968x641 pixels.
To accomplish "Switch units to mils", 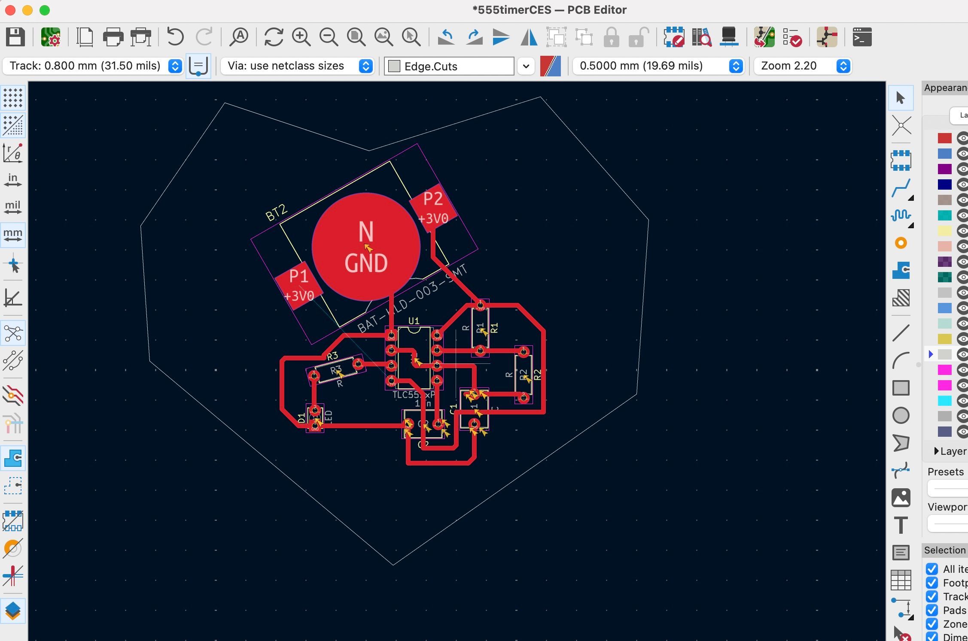I will [x=13, y=207].
